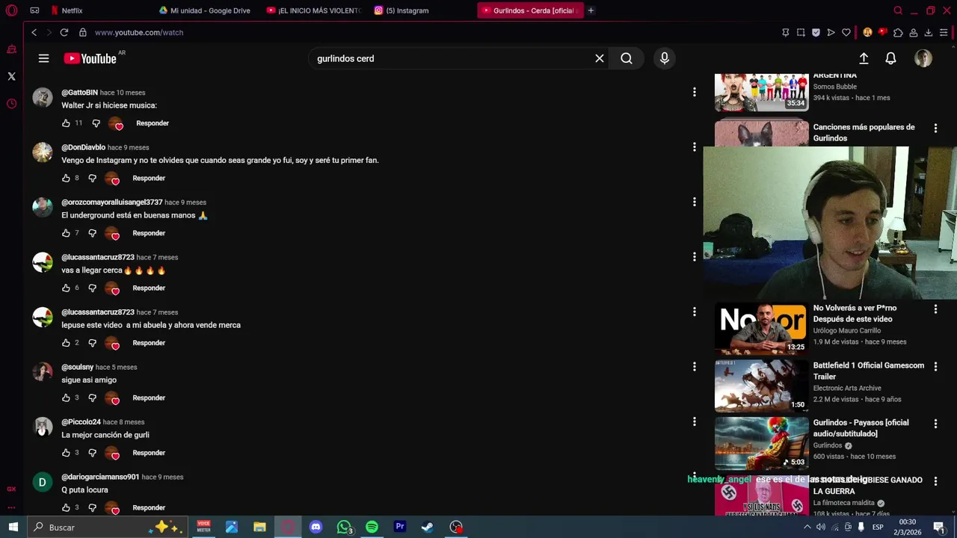Viewport: 957px width, 538px height.
Task: Open Opera's tab search magnifier
Action: point(898,10)
